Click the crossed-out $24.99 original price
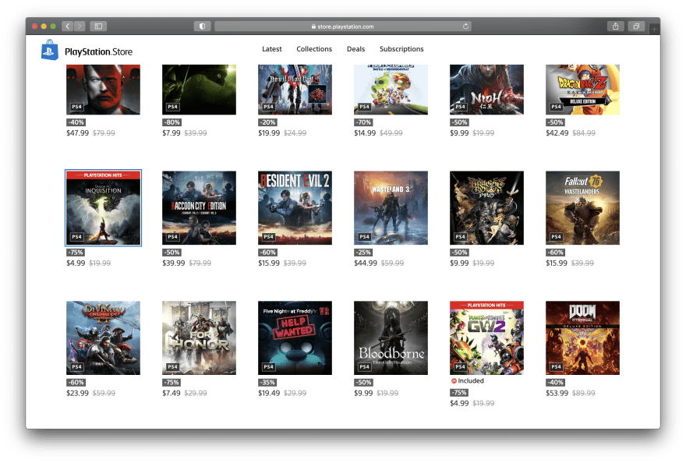 [x=295, y=133]
